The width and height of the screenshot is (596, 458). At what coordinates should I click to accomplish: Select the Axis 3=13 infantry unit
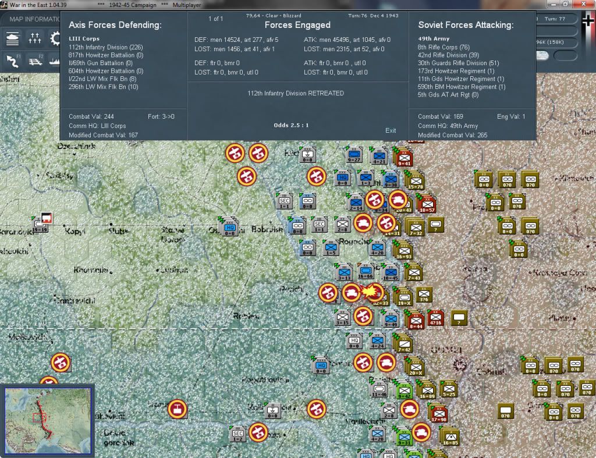click(344, 272)
